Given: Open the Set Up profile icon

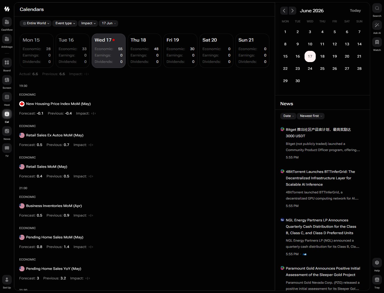Looking at the screenshot, I should point(7,280).
